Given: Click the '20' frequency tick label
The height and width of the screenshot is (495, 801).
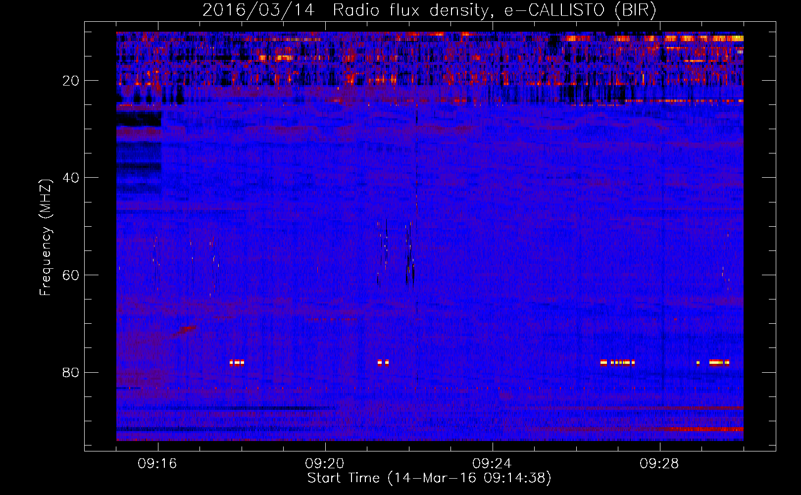Looking at the screenshot, I should pos(71,81).
